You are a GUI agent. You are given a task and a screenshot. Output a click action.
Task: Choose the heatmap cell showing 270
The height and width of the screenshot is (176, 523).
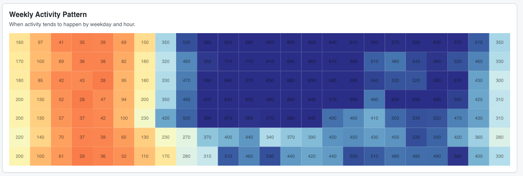click(x=187, y=137)
